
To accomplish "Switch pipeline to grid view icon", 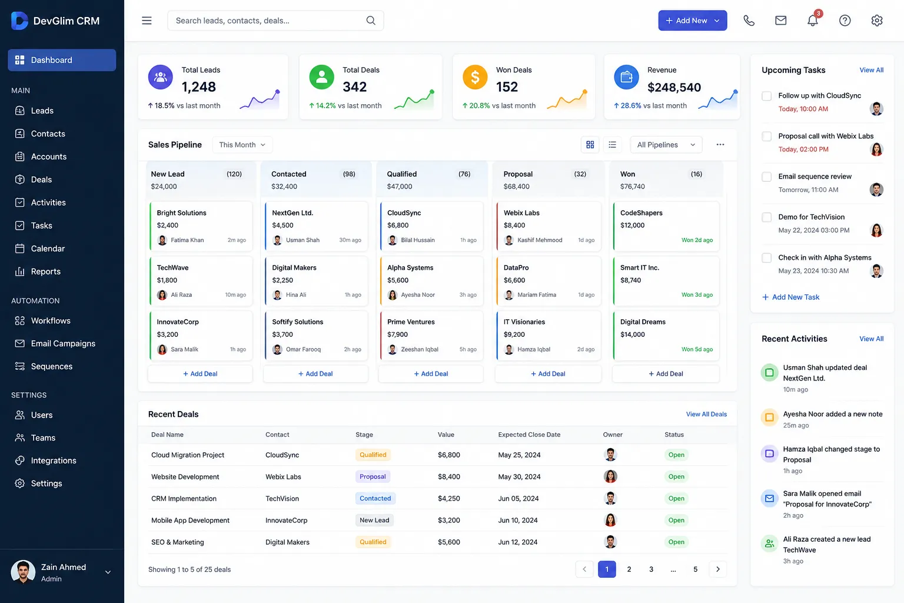I will 590,145.
